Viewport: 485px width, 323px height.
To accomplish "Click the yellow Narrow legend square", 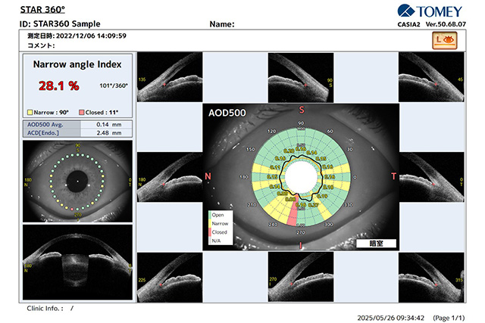I will click(30, 110).
